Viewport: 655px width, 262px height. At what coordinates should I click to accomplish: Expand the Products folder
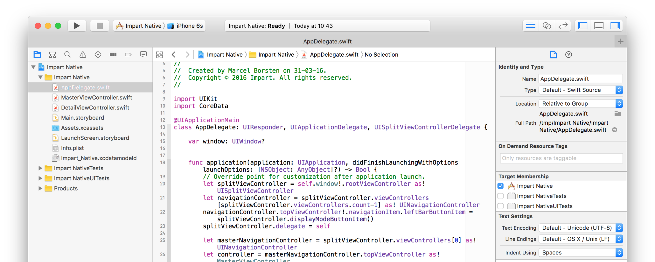point(40,188)
